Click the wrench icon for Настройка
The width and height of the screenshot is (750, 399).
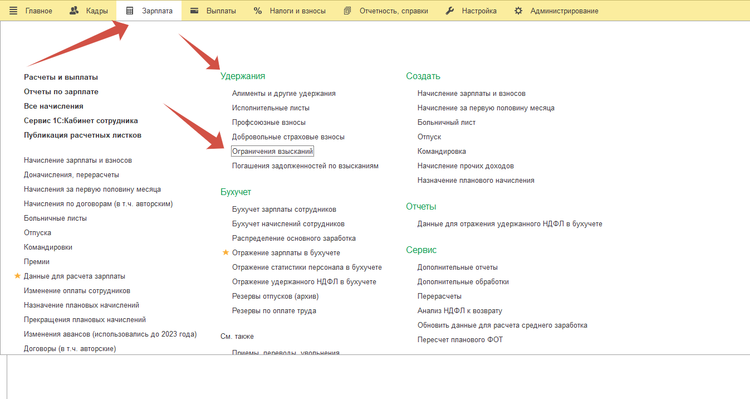[450, 11]
